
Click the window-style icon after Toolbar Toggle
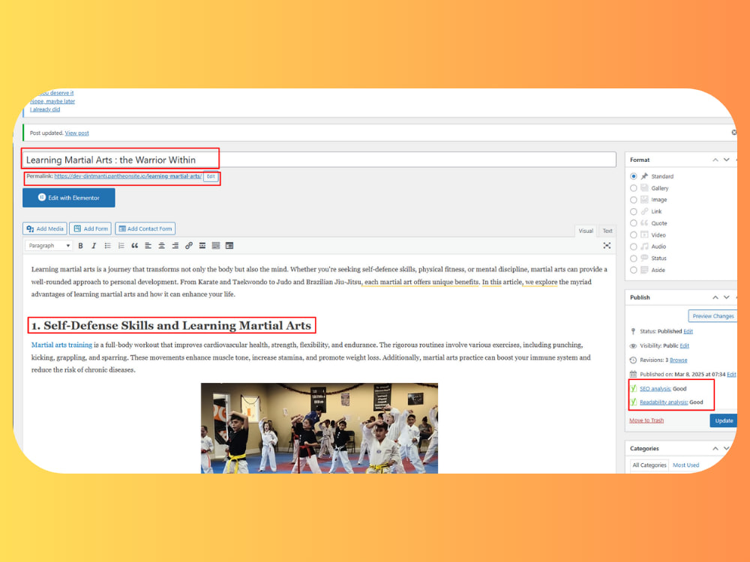coord(229,246)
